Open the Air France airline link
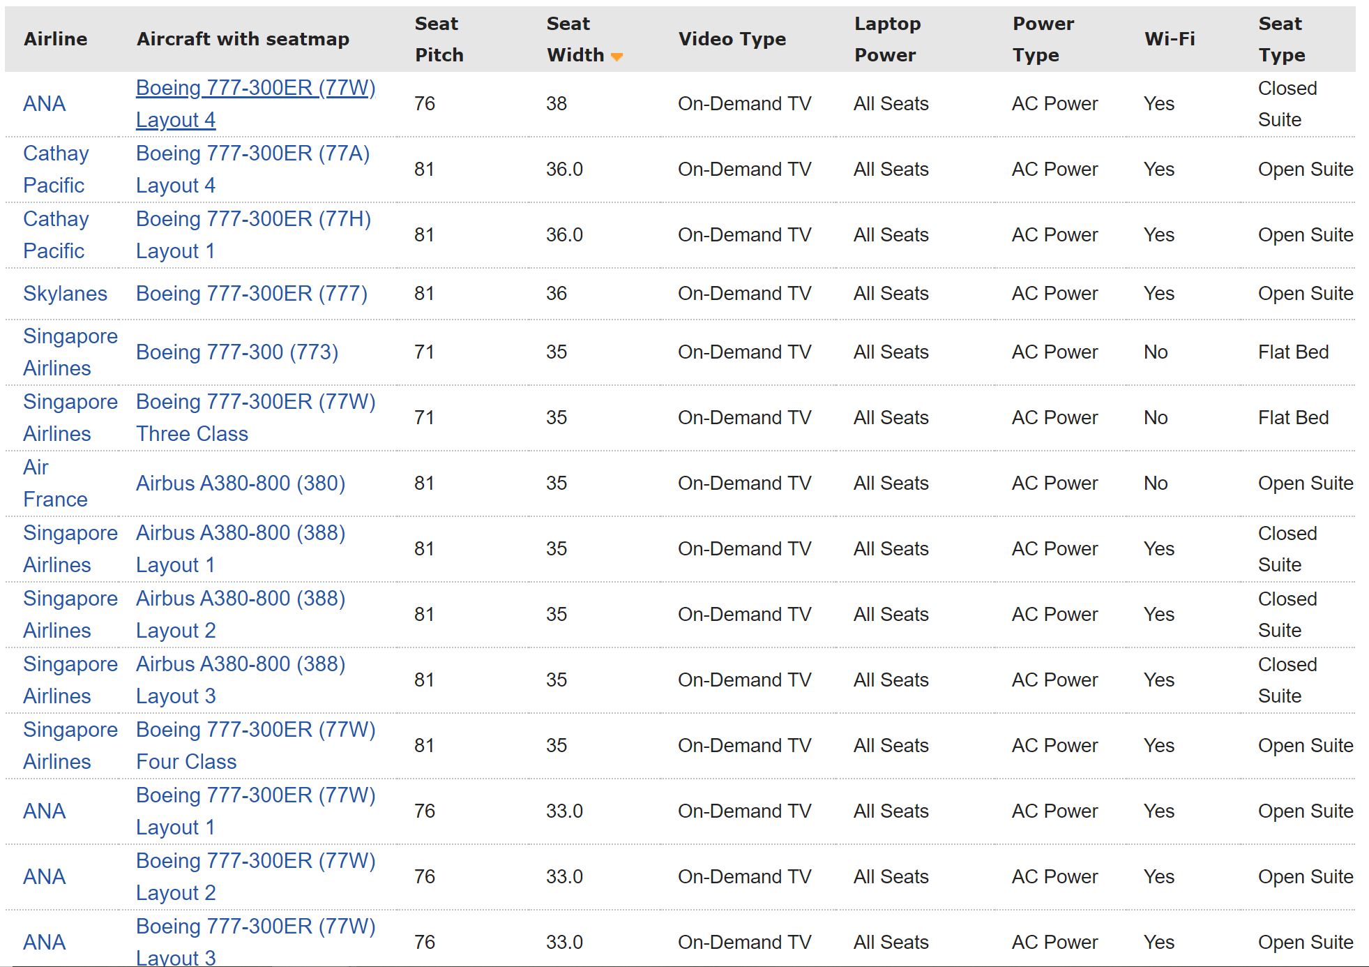 [56, 483]
